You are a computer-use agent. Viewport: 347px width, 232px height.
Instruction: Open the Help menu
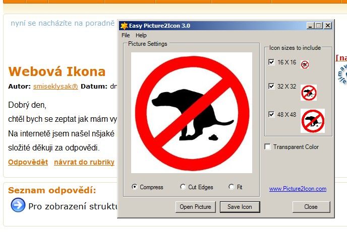point(141,35)
